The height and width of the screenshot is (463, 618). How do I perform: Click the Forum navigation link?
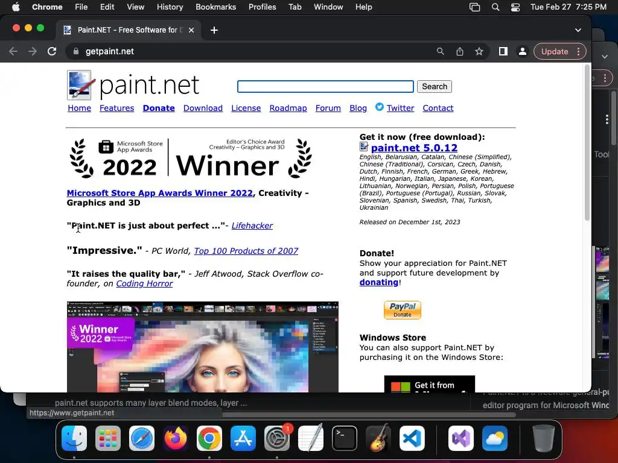click(328, 108)
